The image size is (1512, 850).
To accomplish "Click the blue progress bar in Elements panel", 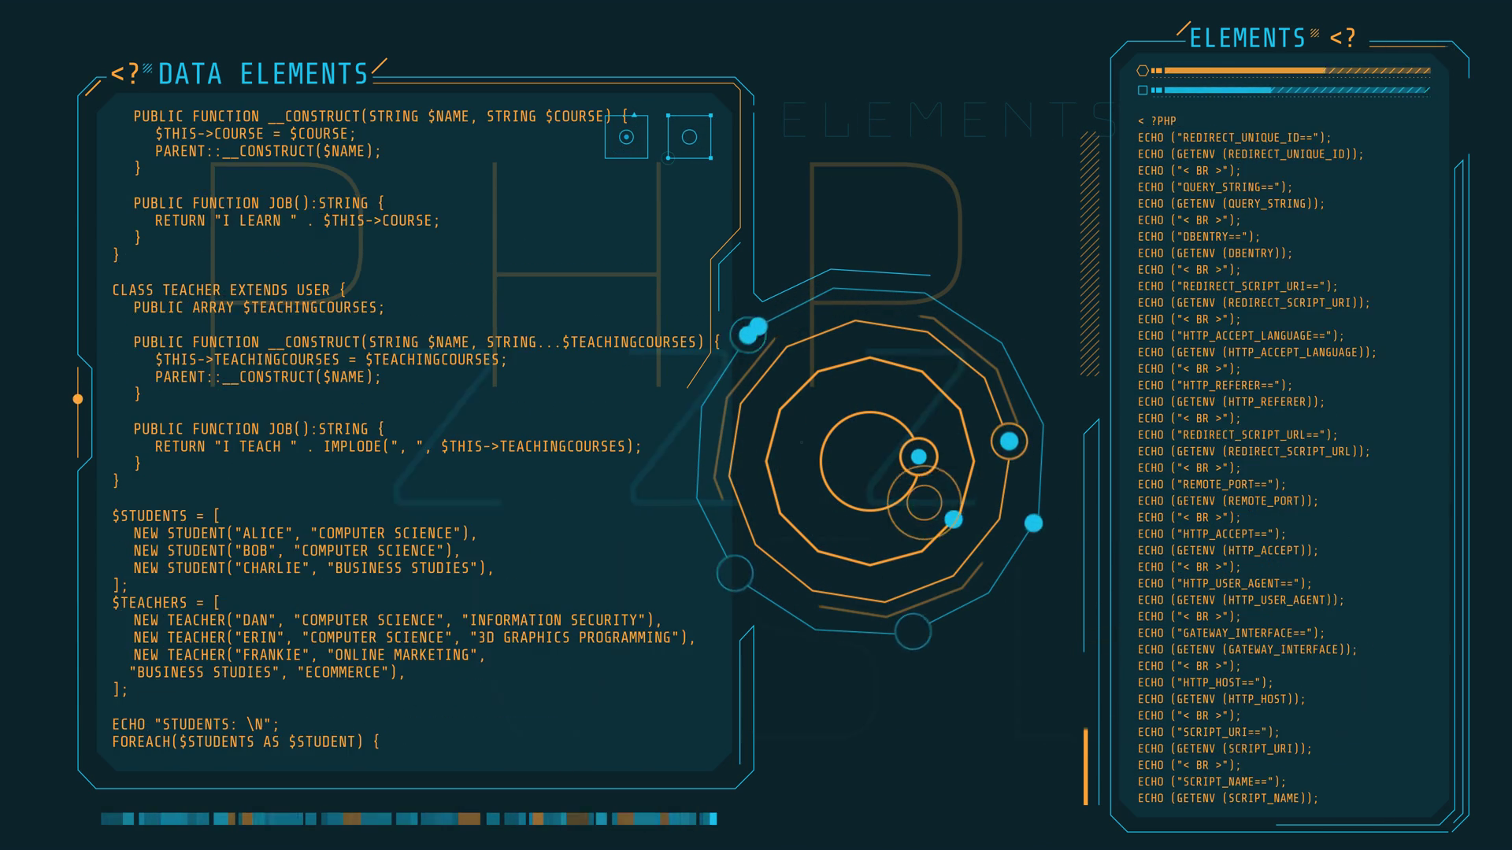I will [x=1217, y=91].
